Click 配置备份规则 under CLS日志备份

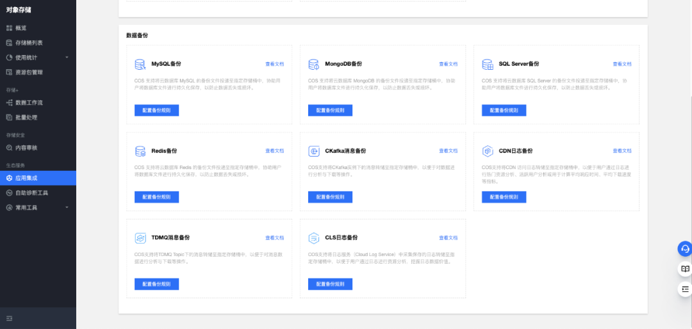click(330, 284)
